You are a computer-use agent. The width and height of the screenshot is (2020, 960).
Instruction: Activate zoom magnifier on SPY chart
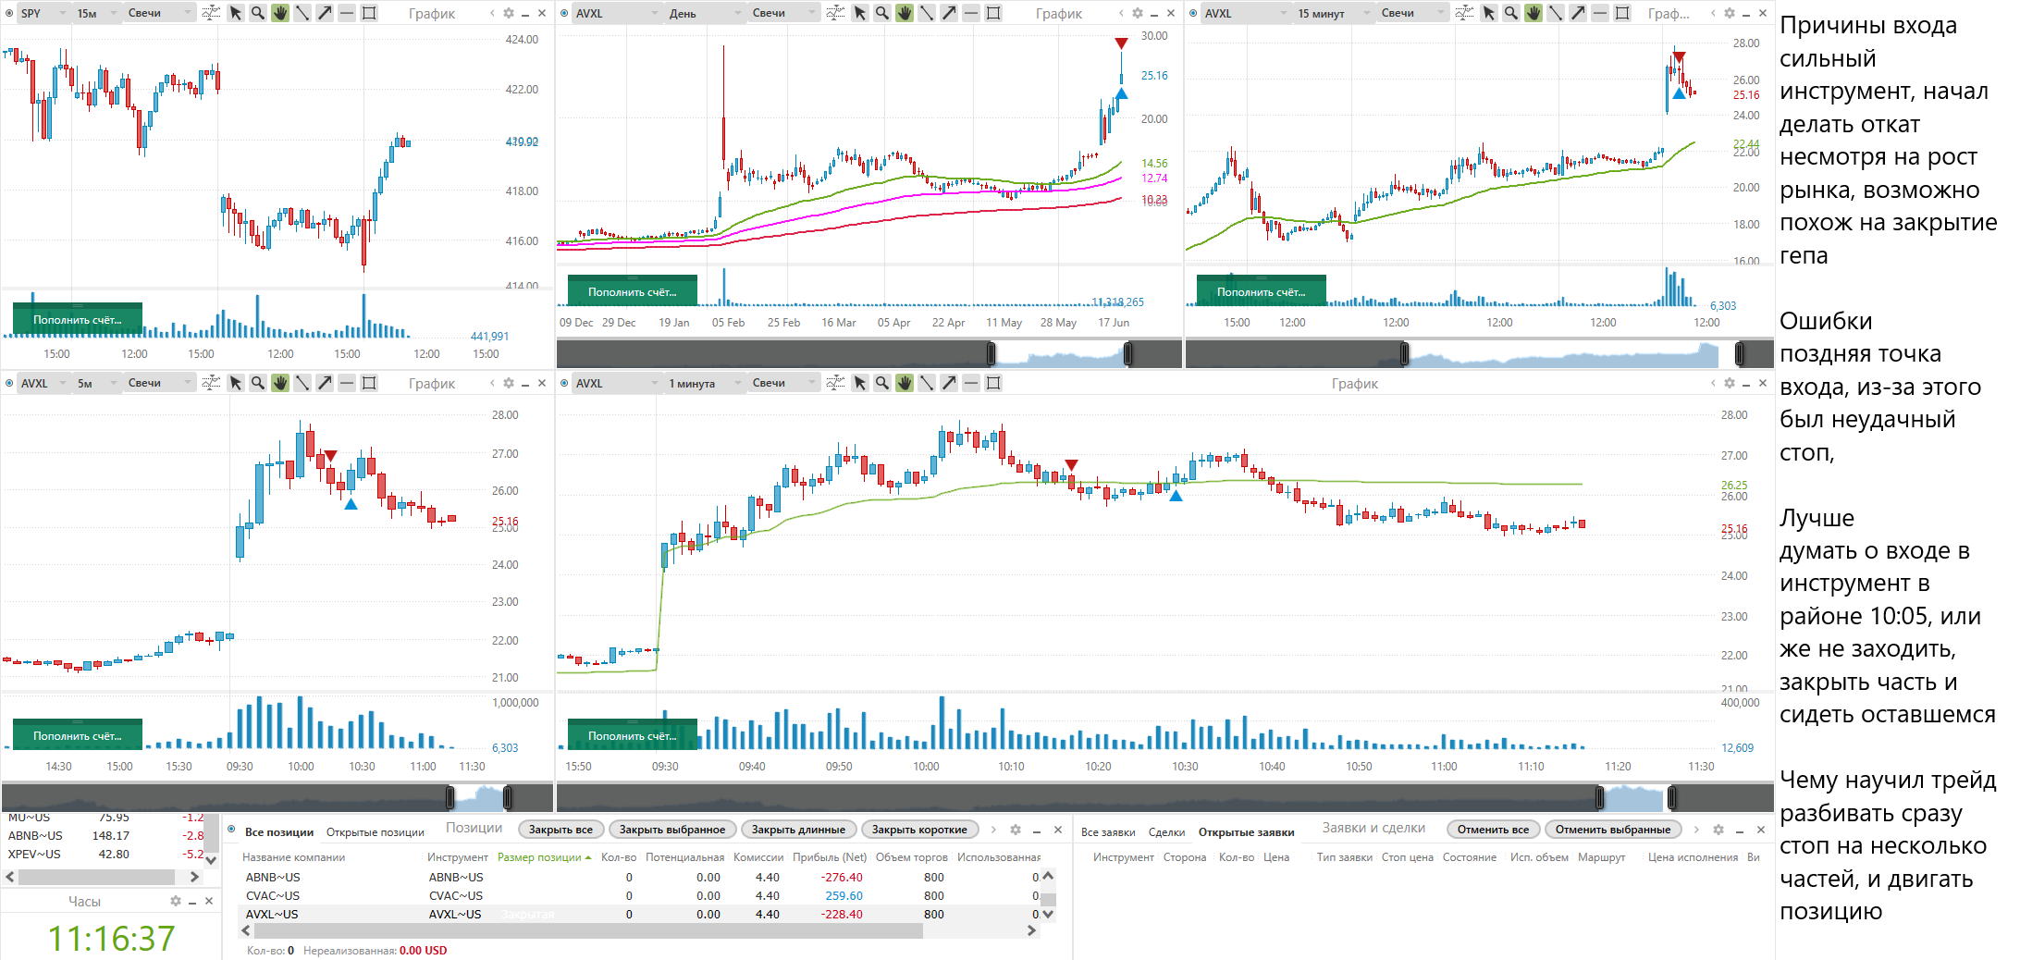[258, 13]
